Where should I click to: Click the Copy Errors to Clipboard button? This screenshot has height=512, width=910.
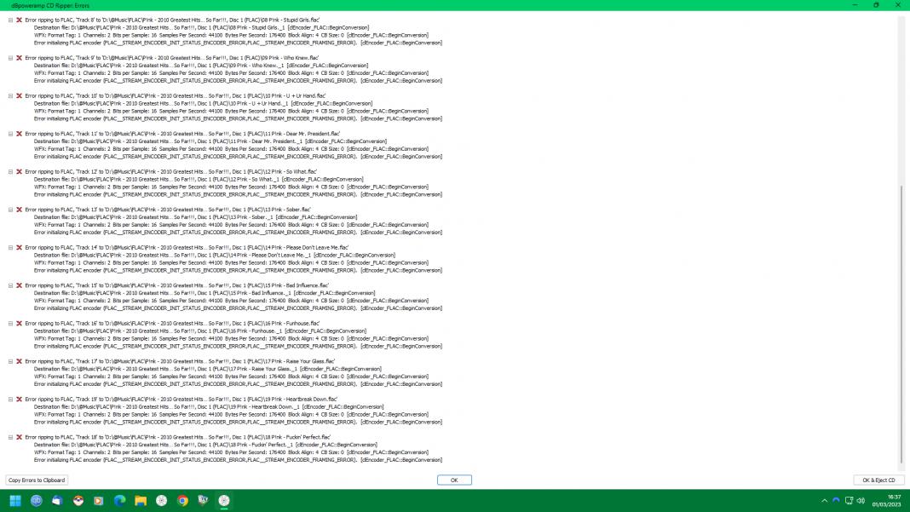[37, 480]
